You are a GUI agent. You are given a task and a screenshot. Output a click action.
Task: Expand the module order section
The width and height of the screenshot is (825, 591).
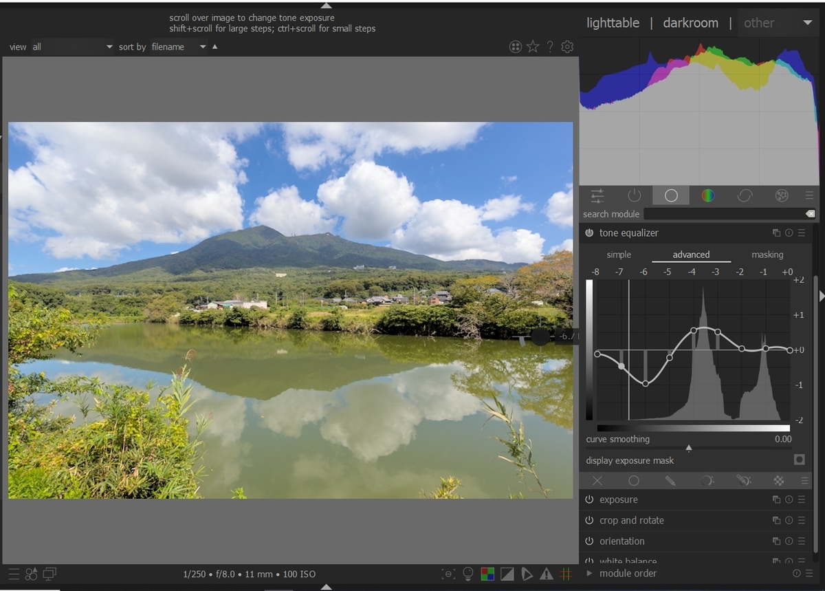[589, 573]
